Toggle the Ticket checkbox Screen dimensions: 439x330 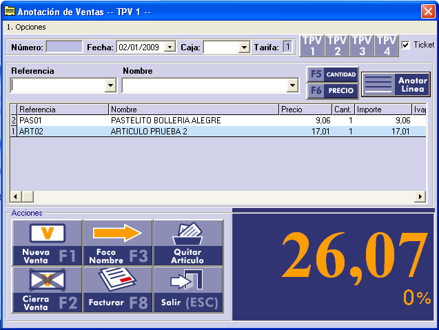(405, 45)
